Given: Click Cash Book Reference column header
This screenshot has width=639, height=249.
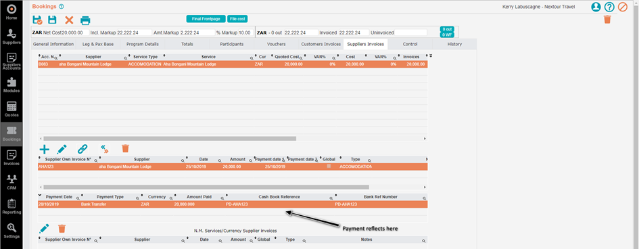Looking at the screenshot, I should tap(279, 198).
